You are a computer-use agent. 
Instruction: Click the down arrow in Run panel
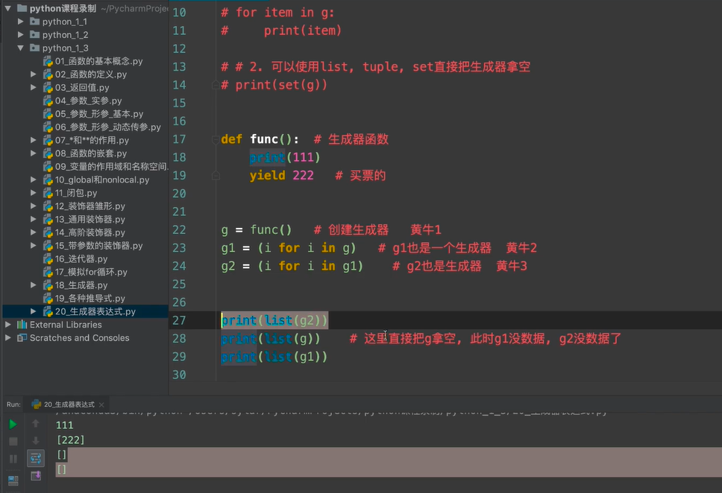tap(36, 441)
